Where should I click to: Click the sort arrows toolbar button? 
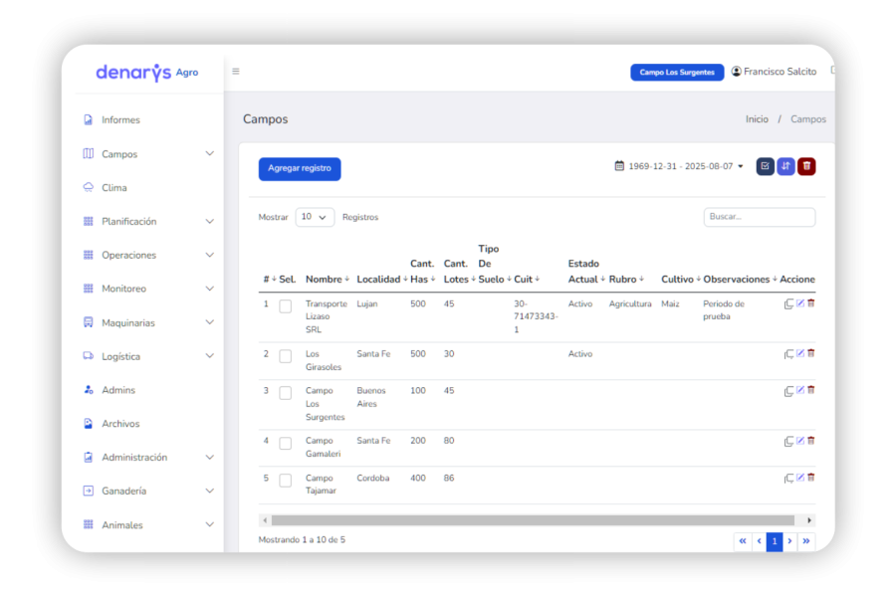(x=785, y=166)
